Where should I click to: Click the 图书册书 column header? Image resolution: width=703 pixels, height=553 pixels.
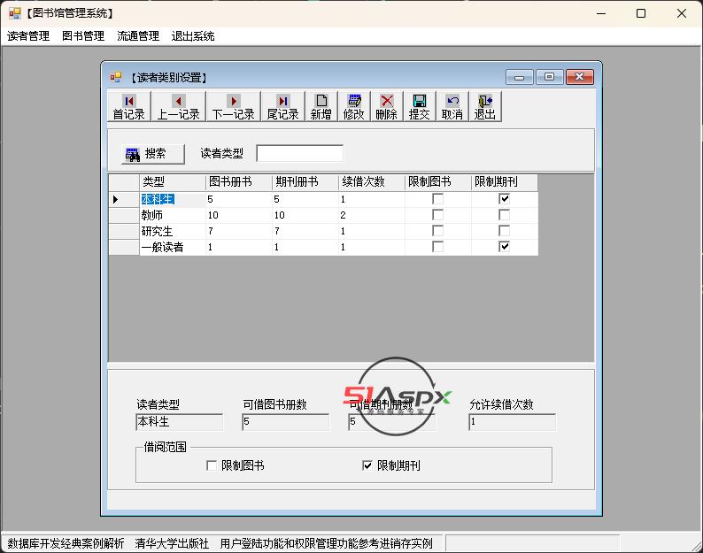click(x=239, y=182)
